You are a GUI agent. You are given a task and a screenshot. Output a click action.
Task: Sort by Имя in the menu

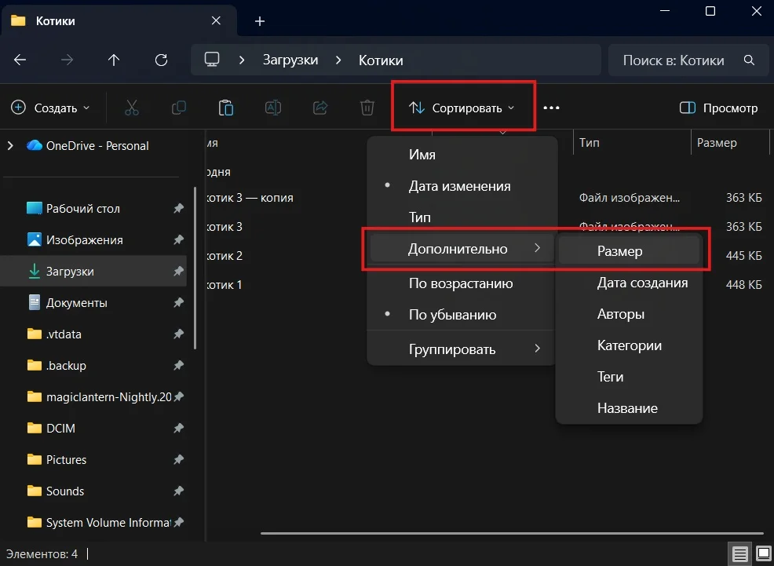(462, 155)
